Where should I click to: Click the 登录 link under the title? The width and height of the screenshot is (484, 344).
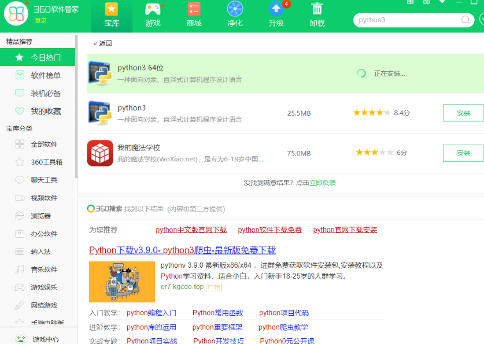point(40,21)
